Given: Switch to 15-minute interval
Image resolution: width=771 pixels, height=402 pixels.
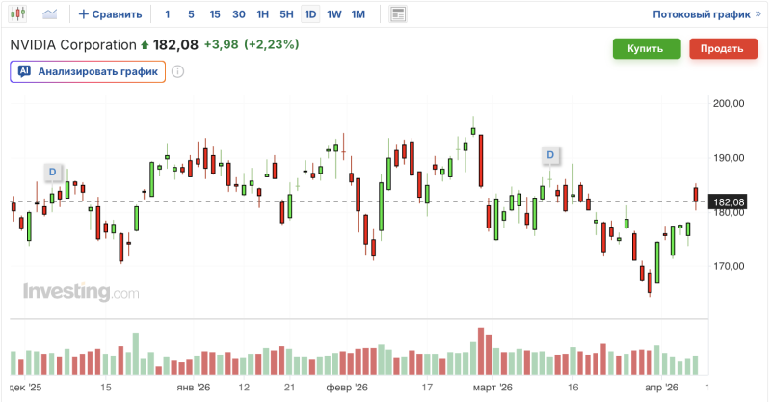Looking at the screenshot, I should 214,14.
